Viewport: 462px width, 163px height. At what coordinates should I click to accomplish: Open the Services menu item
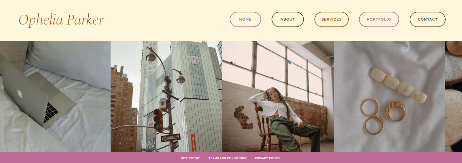[x=331, y=19]
